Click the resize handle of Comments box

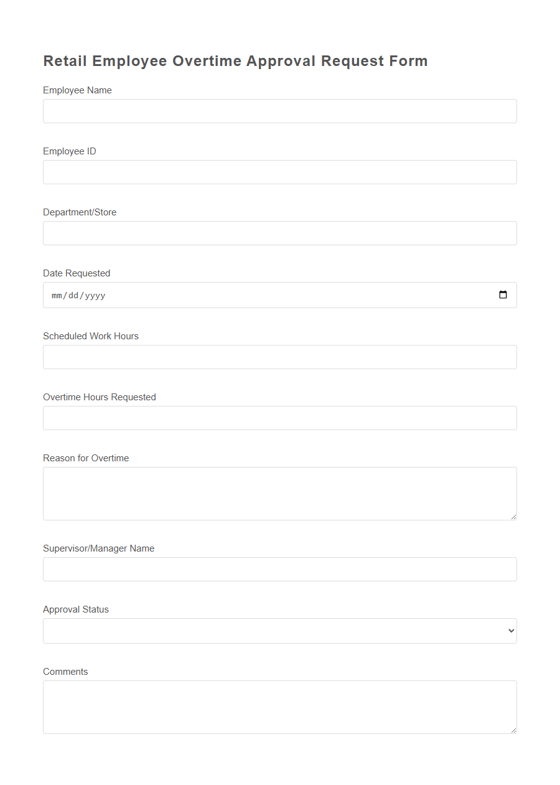[x=513, y=730]
